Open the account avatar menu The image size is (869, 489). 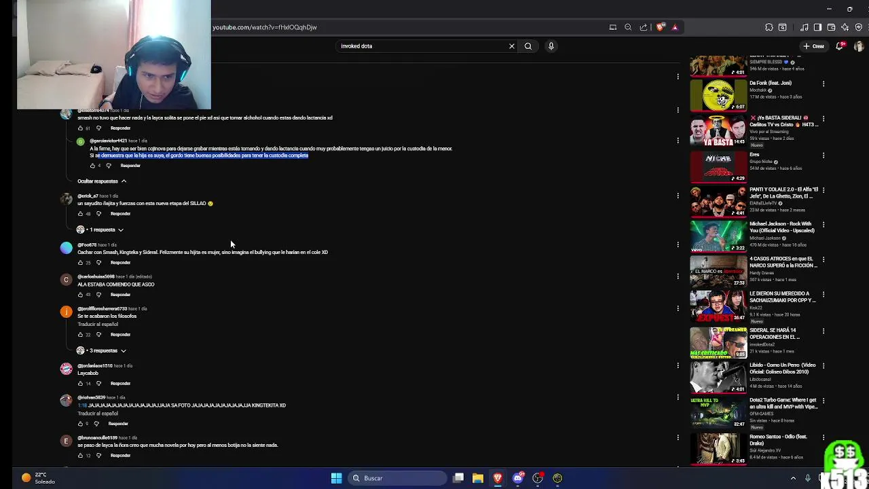pos(859,46)
